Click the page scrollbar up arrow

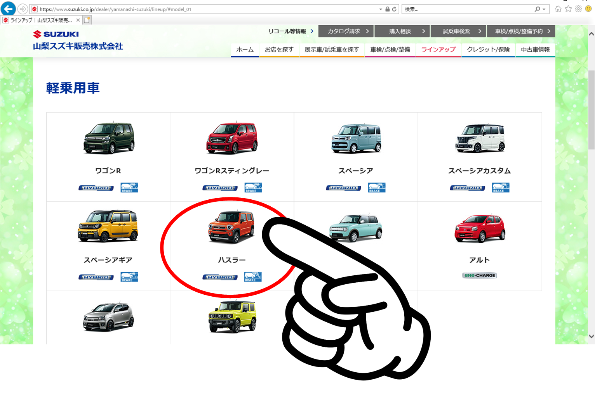pos(591,34)
